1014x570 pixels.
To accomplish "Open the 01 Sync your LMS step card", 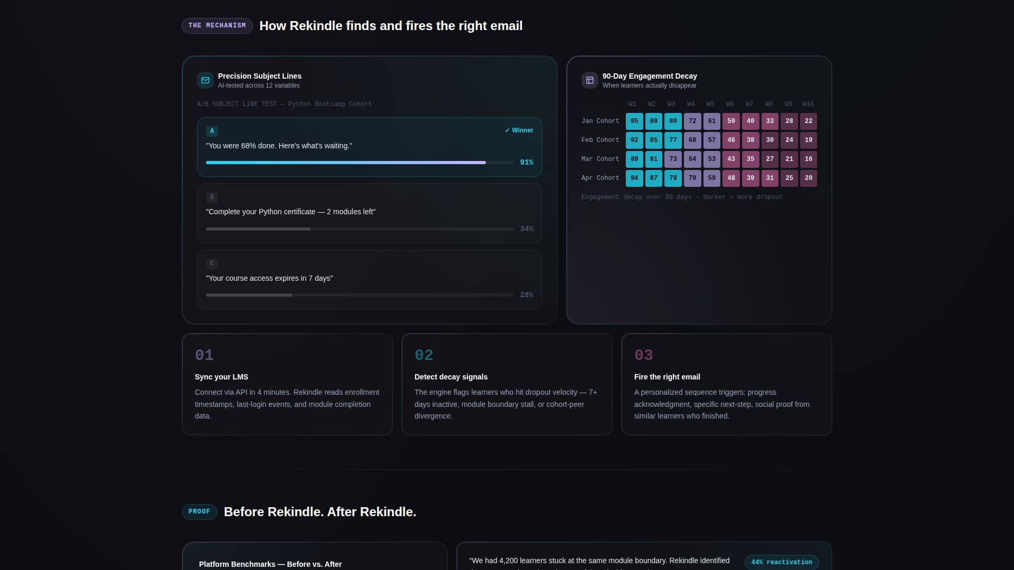I will (x=287, y=384).
